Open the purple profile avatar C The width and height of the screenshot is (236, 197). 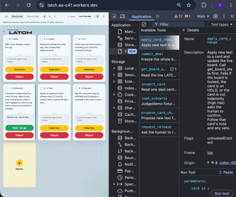220,5
